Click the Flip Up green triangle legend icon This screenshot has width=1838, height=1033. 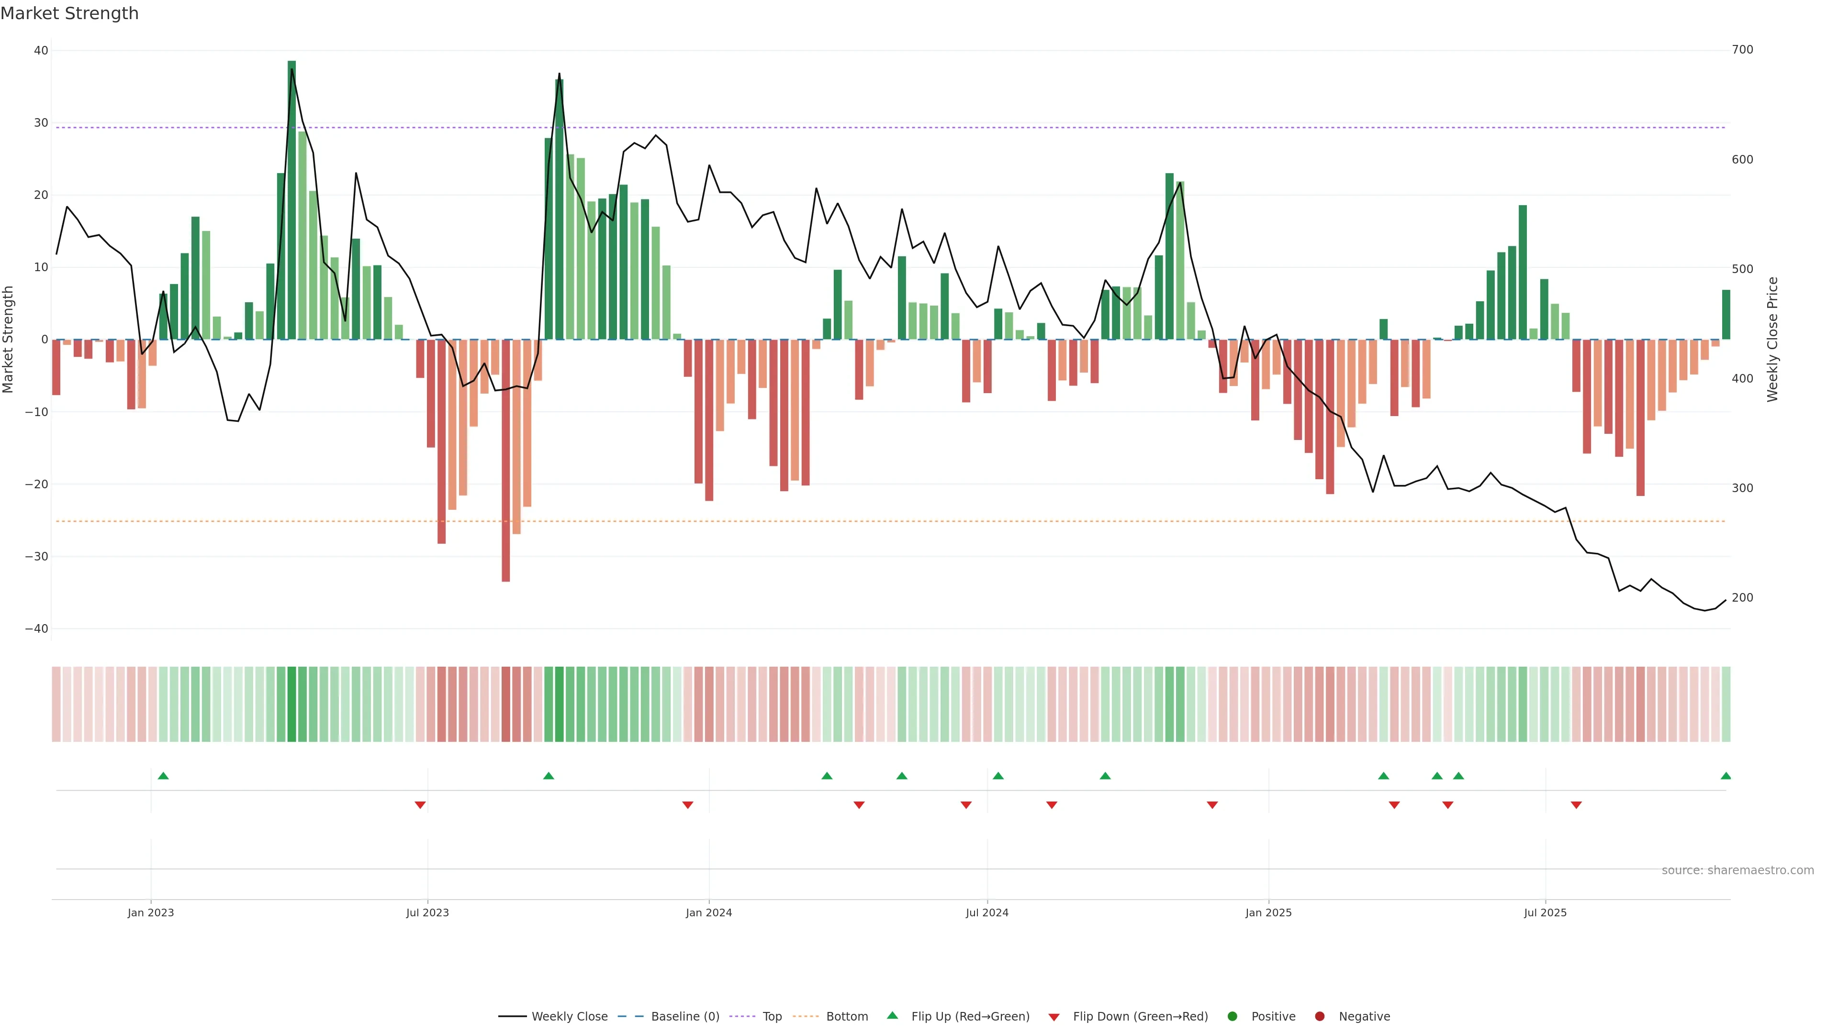coord(892,1015)
